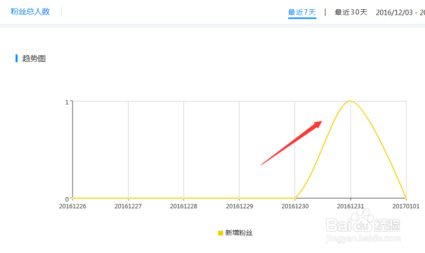Click the data point for 20161227
This screenshot has width=425, height=253.
pos(129,198)
